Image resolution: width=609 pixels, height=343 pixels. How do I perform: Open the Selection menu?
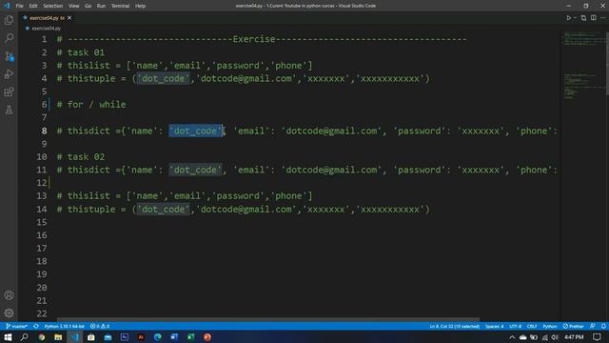[53, 6]
